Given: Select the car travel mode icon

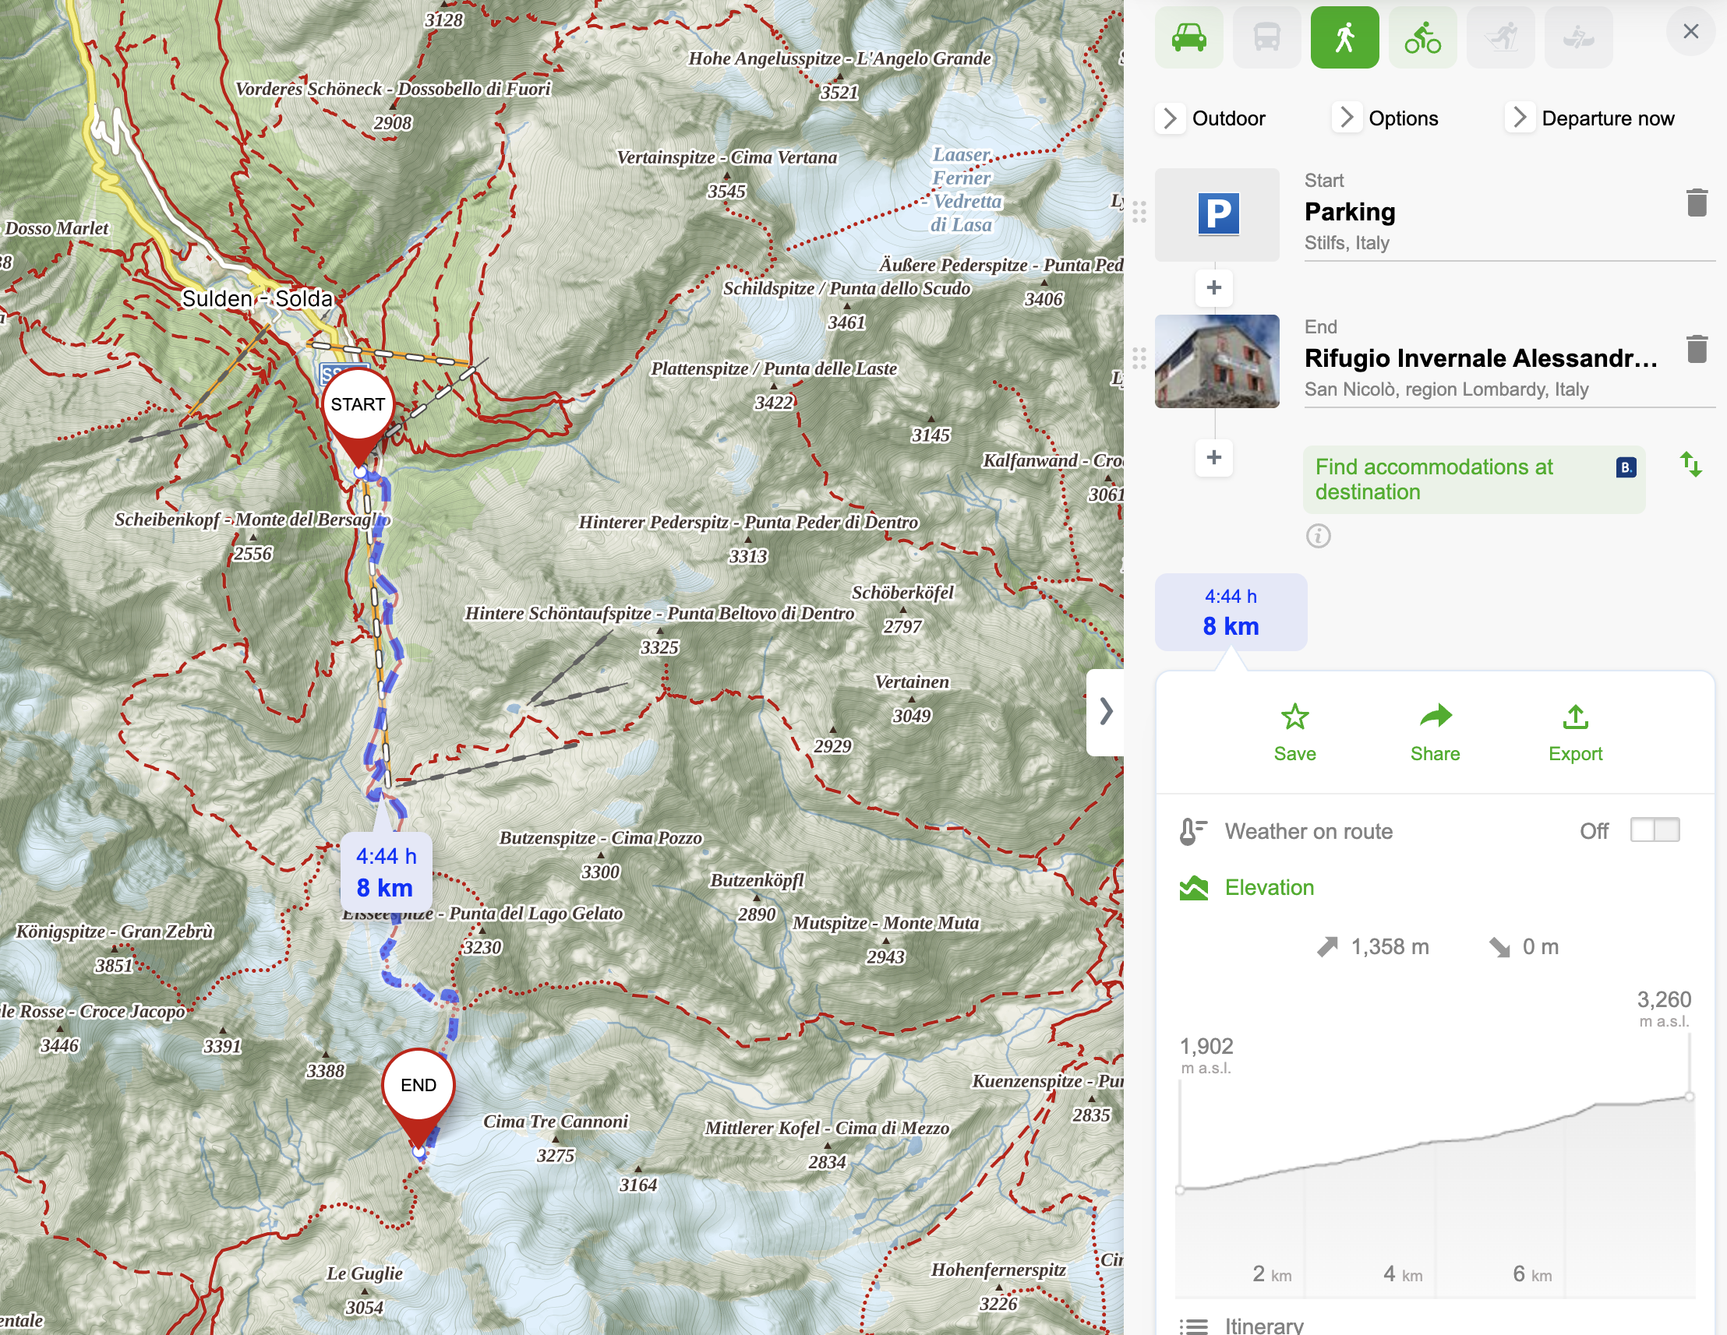Looking at the screenshot, I should click(1188, 37).
